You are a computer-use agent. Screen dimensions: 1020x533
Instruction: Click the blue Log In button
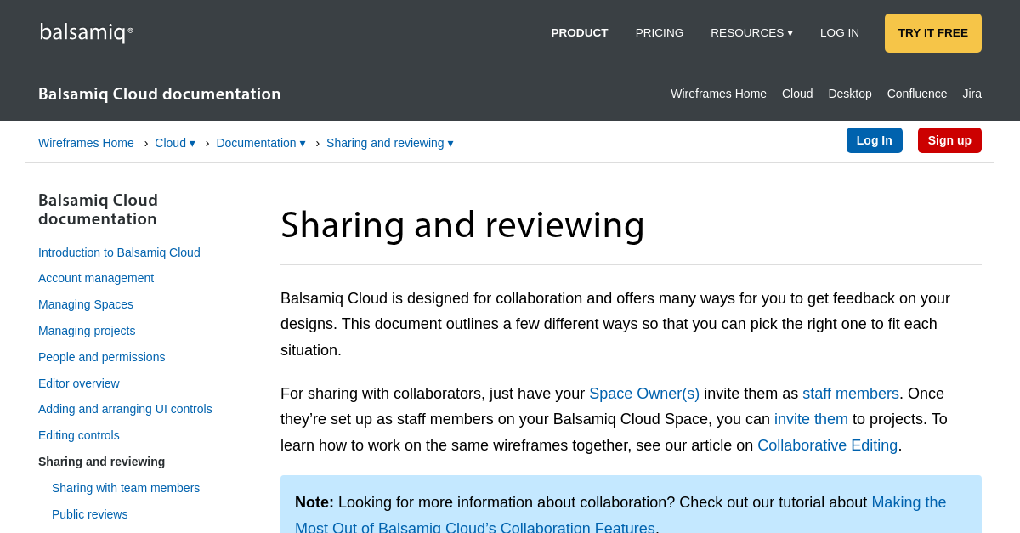[x=874, y=139]
